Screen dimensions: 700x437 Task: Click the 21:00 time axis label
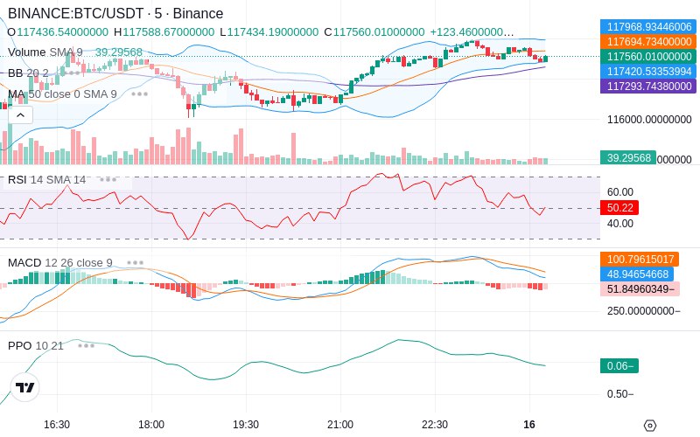tap(340, 425)
